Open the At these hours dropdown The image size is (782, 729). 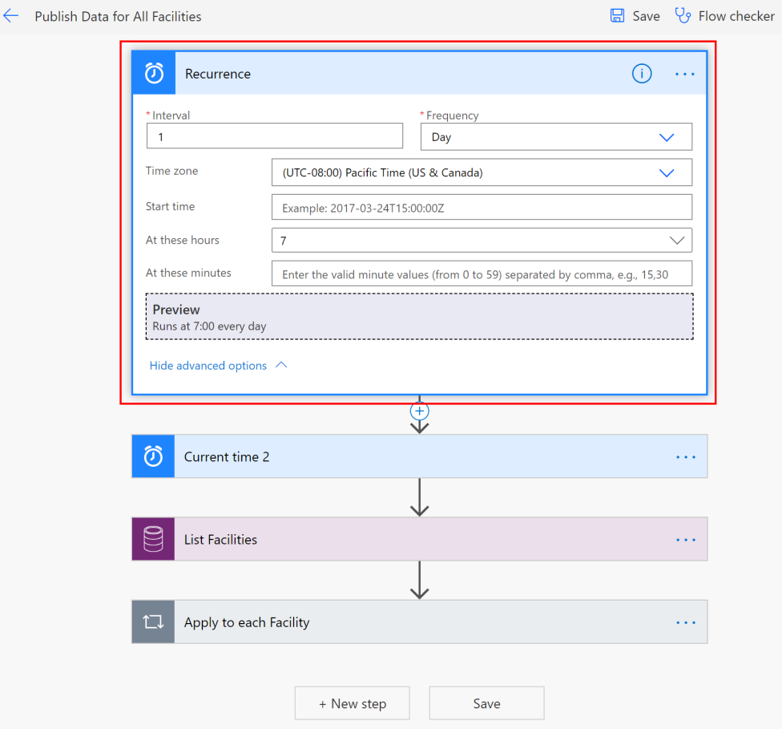coord(482,240)
